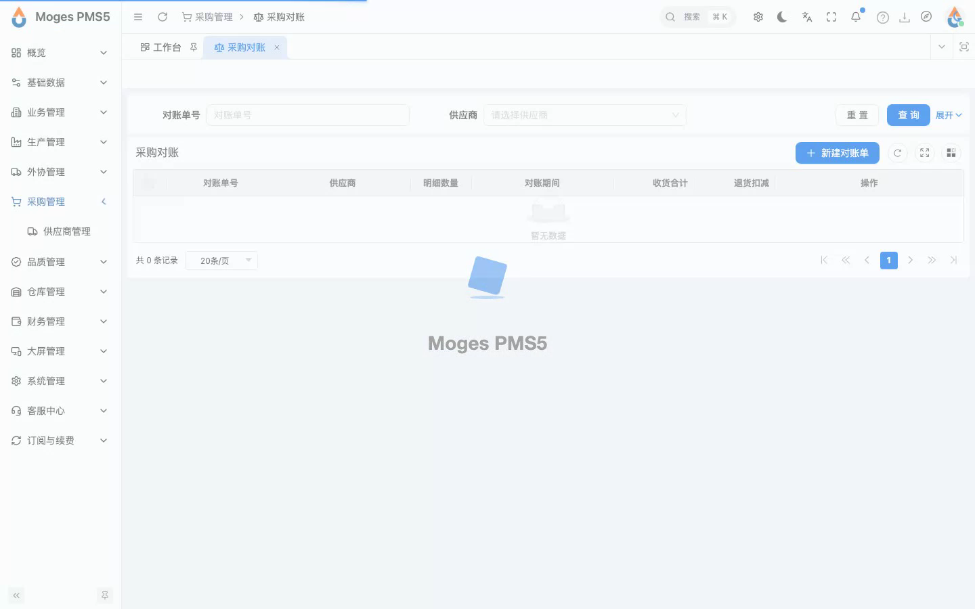975x609 pixels.
Task: Click the 查询 search button
Action: [909, 115]
